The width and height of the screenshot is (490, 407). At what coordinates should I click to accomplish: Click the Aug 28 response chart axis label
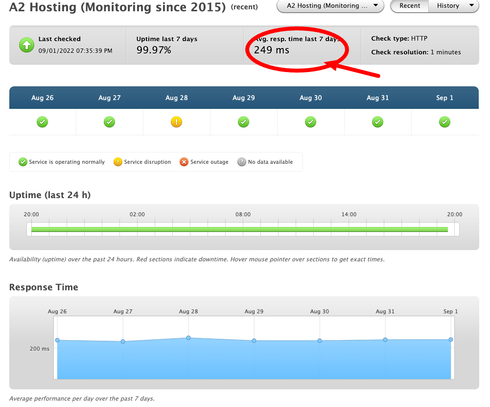188,311
